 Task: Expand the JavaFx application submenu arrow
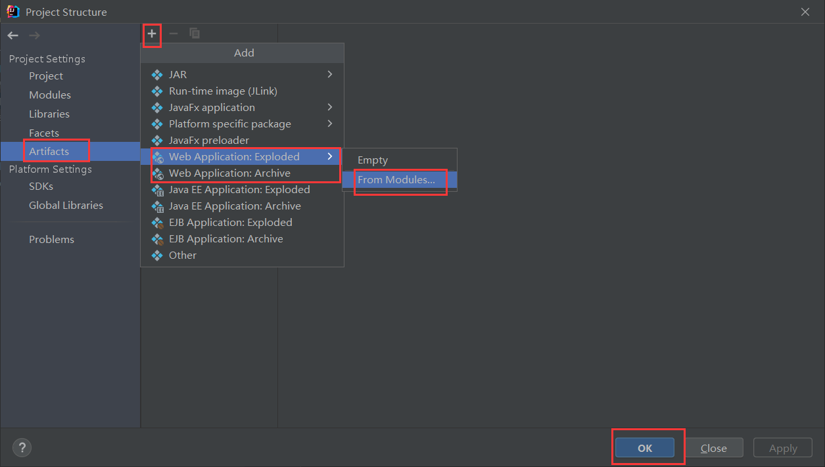pos(330,107)
